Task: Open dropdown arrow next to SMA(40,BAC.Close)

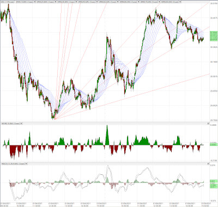Action: tap(97, 2)
